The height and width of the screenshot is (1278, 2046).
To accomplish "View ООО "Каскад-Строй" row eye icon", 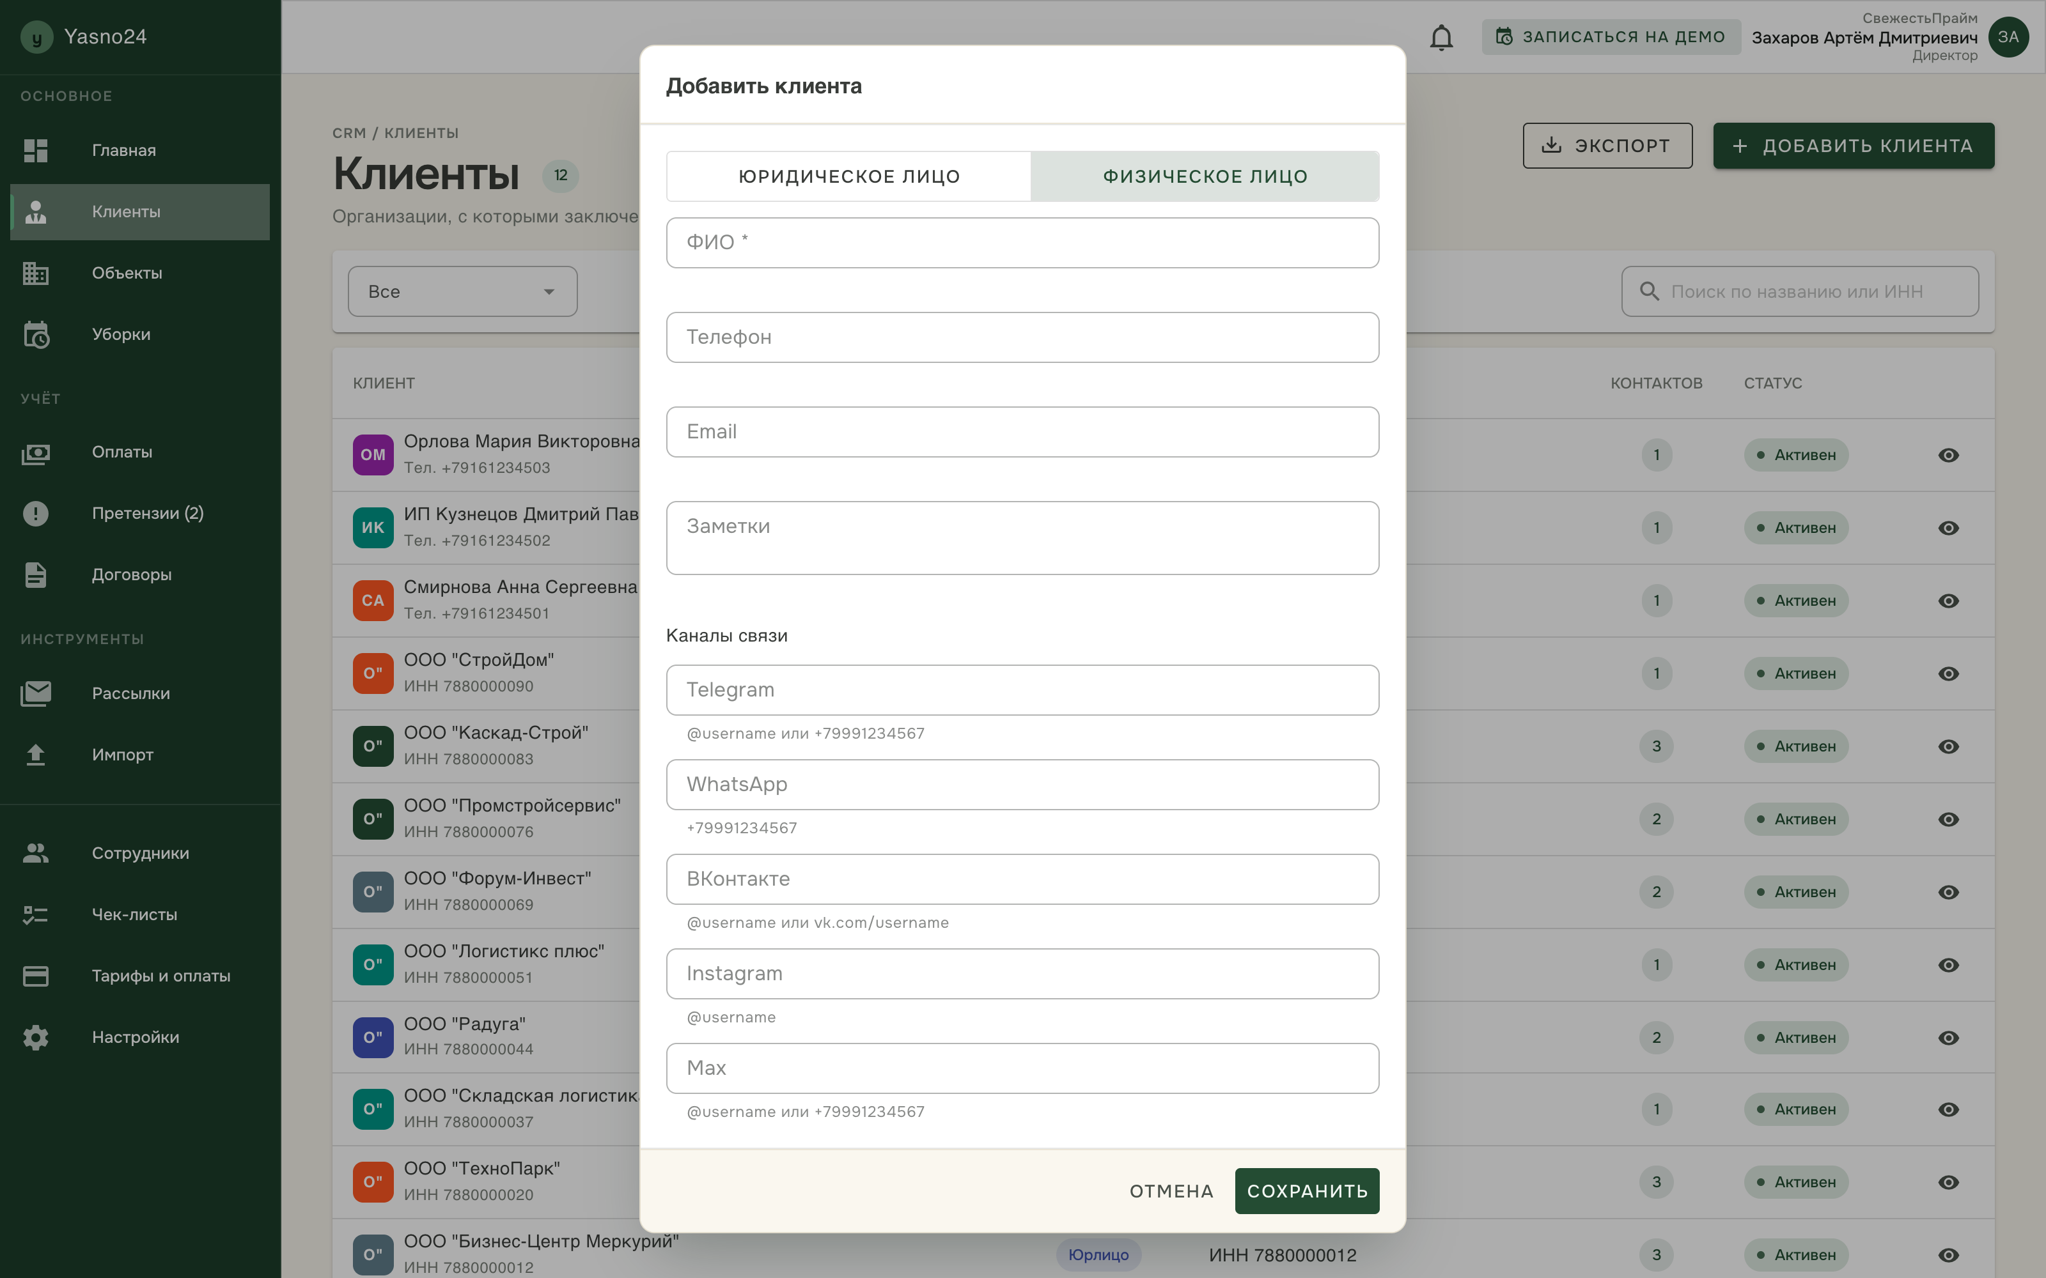I will click(1949, 746).
